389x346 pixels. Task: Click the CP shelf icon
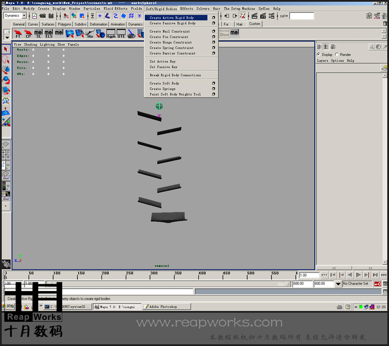coord(28,33)
